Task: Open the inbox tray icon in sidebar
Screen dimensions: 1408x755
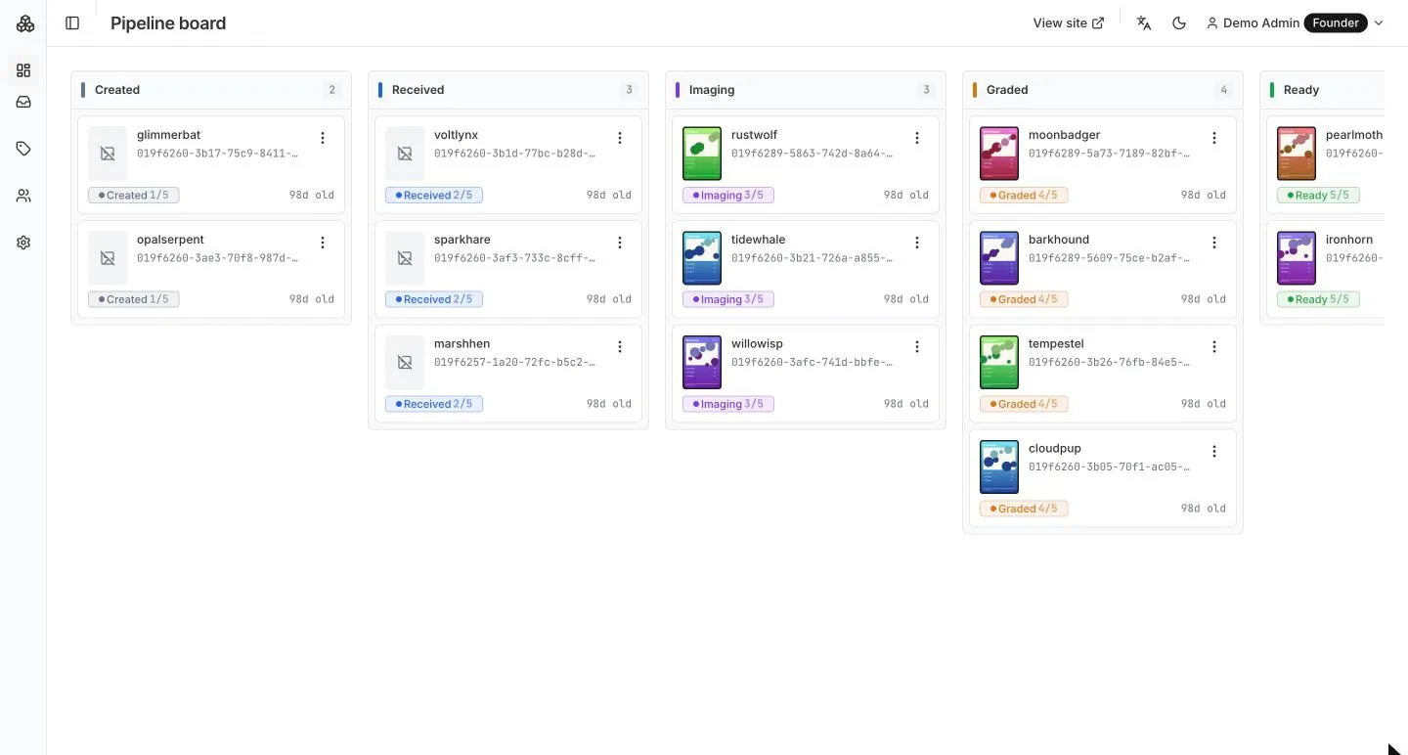Action: coord(23,102)
